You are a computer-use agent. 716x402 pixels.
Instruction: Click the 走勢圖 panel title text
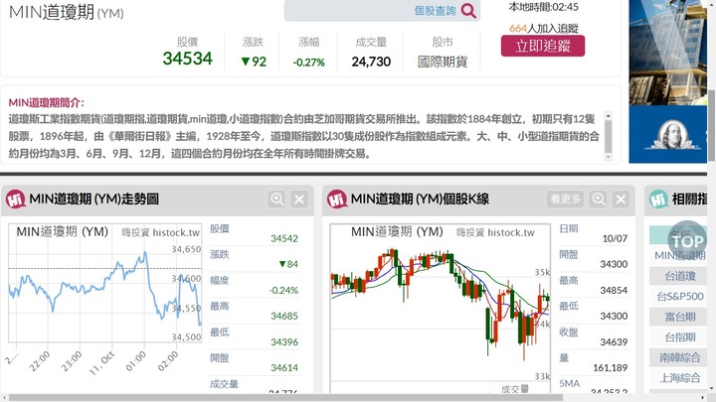pos(94,200)
